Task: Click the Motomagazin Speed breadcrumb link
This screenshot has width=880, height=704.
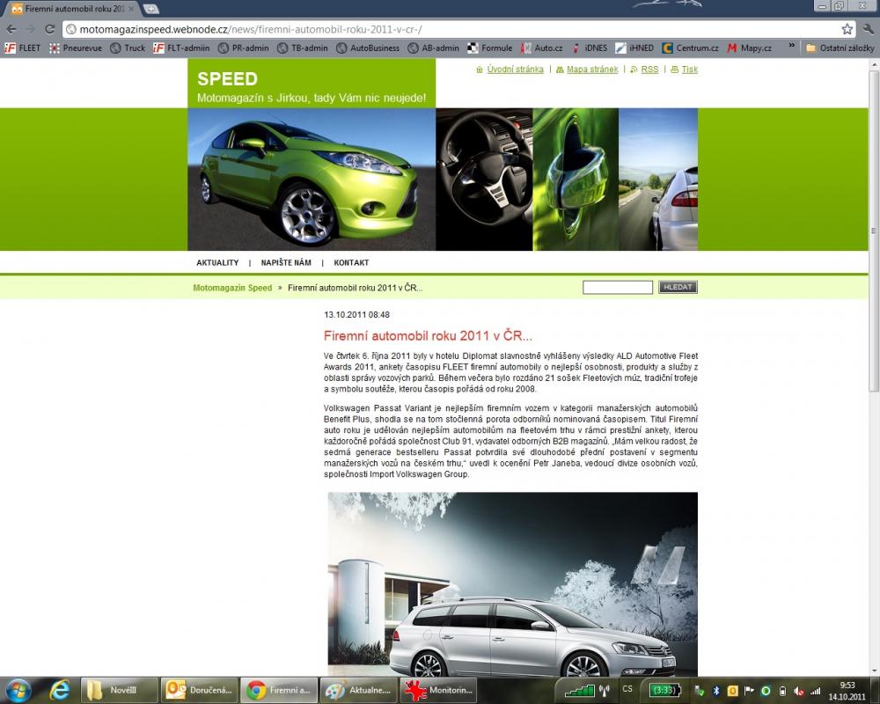Action: point(232,288)
